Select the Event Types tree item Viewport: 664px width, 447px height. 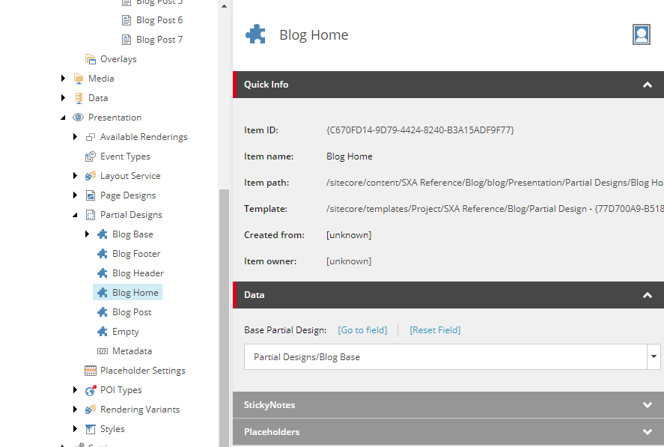[x=125, y=156]
